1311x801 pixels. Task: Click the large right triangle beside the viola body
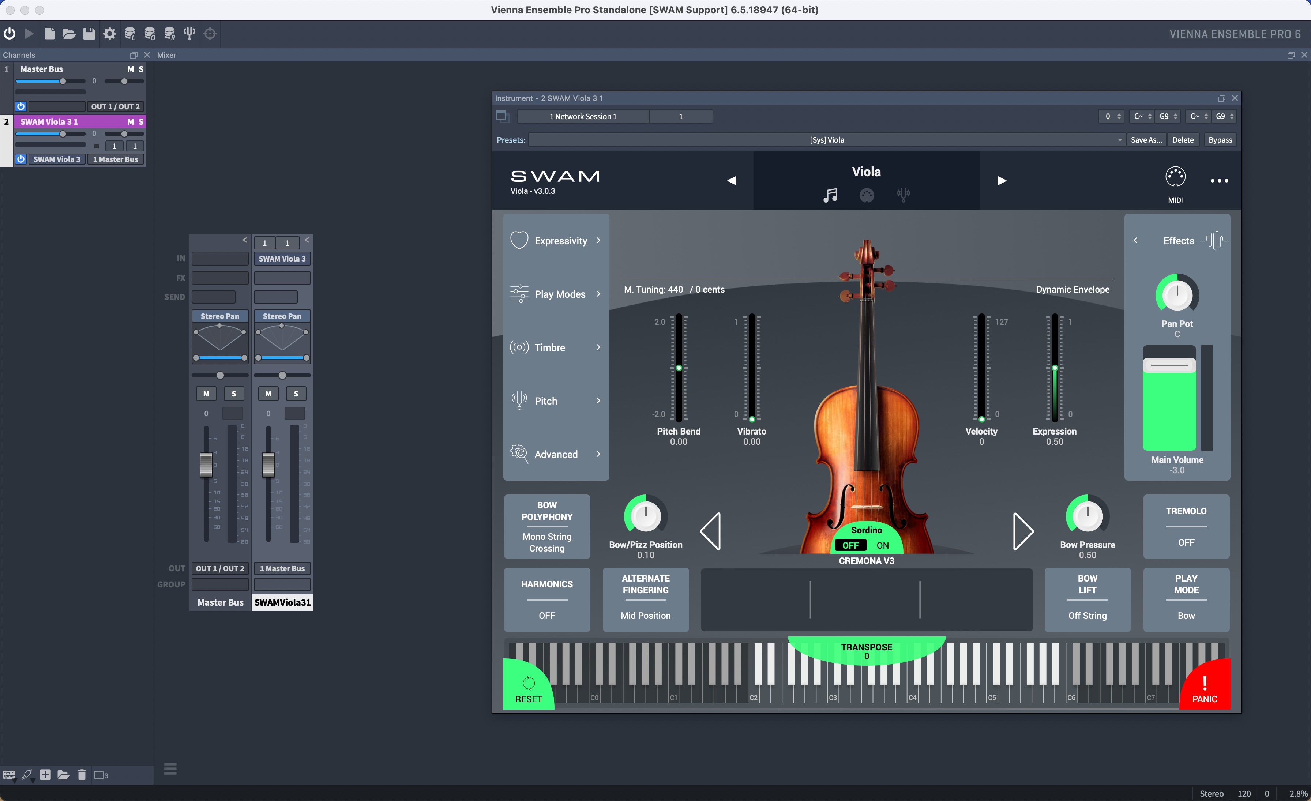(x=1023, y=531)
